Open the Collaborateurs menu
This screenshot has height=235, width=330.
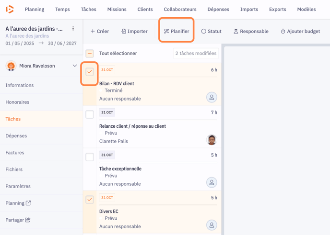pyautogui.click(x=180, y=9)
